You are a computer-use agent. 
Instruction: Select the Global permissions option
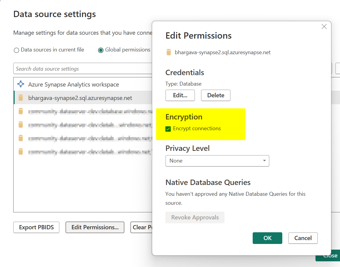(x=101, y=50)
